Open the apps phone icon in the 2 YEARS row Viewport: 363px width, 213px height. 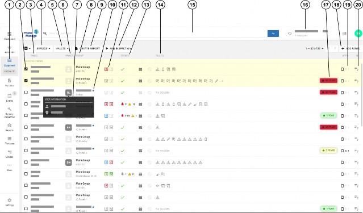[343, 151]
